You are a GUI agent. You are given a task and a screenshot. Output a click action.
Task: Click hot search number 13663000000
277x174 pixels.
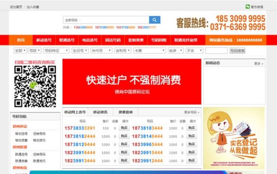point(83,27)
